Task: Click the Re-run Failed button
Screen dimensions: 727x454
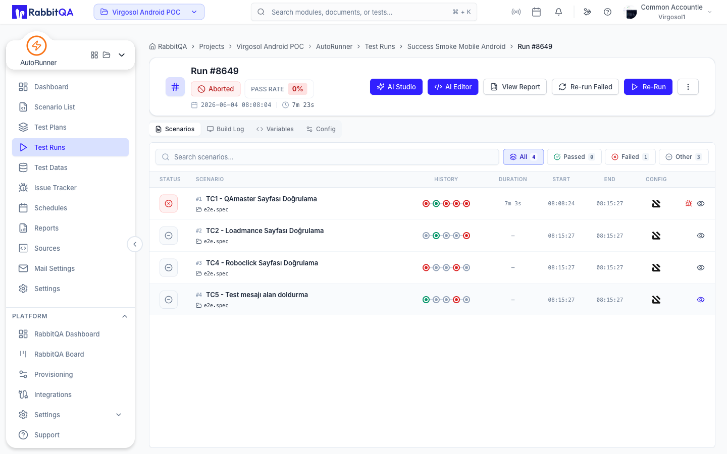Action: 585,87
